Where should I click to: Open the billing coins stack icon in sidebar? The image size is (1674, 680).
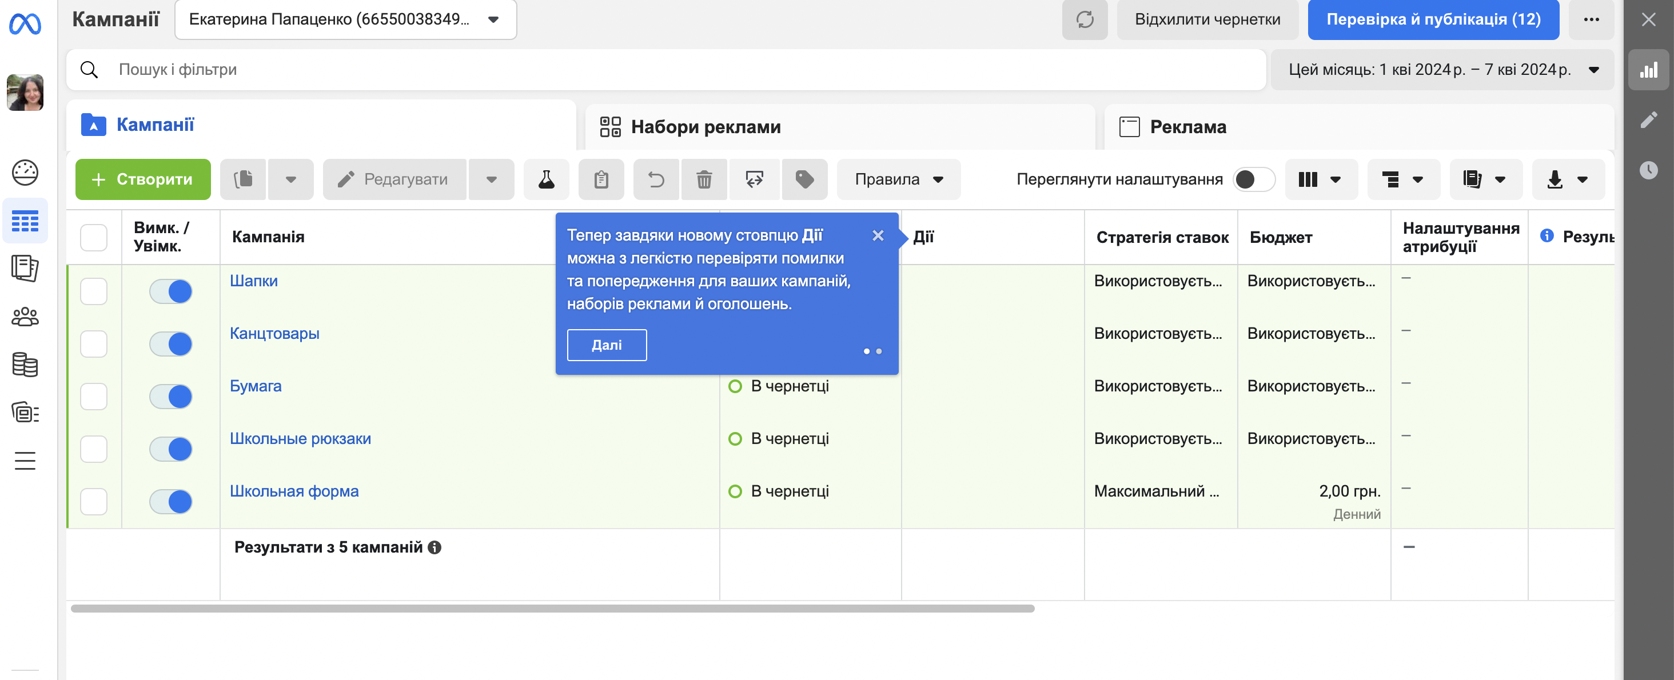[25, 365]
